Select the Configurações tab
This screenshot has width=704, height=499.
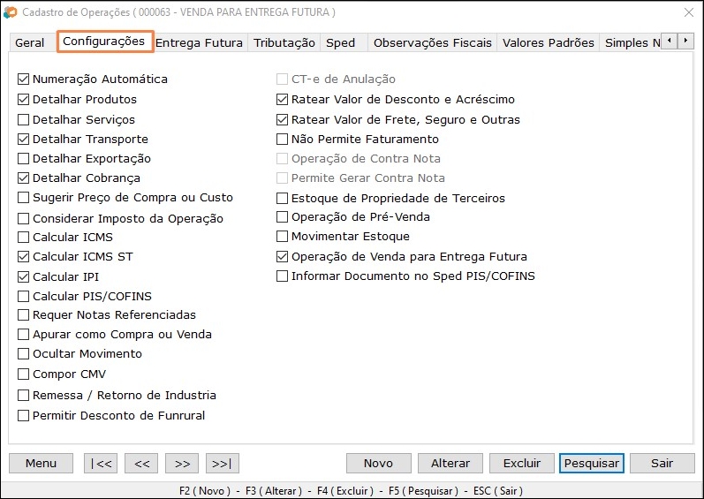click(x=104, y=42)
